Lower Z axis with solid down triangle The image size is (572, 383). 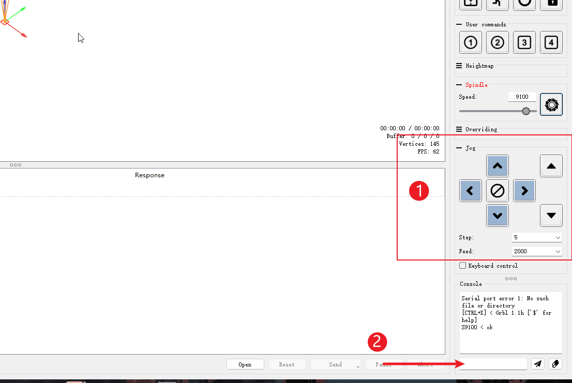point(551,216)
